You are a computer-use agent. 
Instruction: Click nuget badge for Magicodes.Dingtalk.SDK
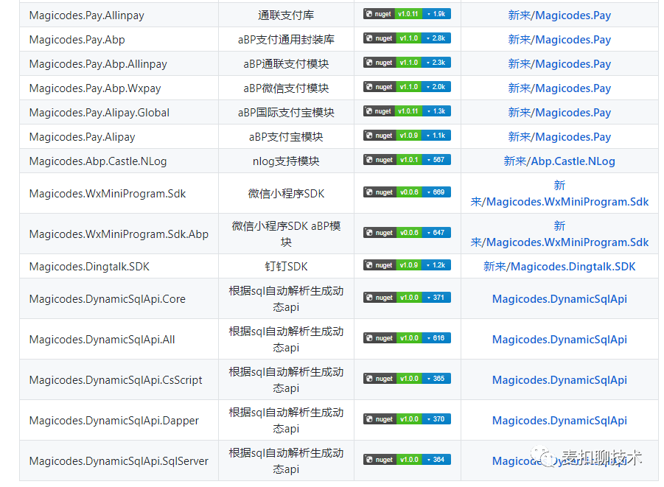point(407,265)
